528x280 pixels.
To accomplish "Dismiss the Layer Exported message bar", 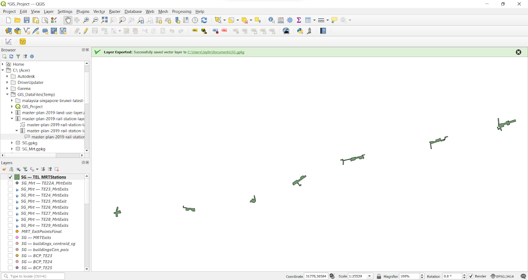I will point(518,52).
